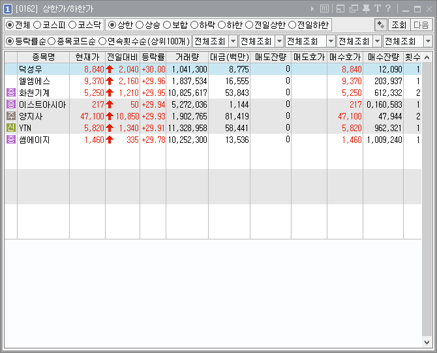Select the 하락 radio button
The image size is (437, 353).
coord(194,25)
